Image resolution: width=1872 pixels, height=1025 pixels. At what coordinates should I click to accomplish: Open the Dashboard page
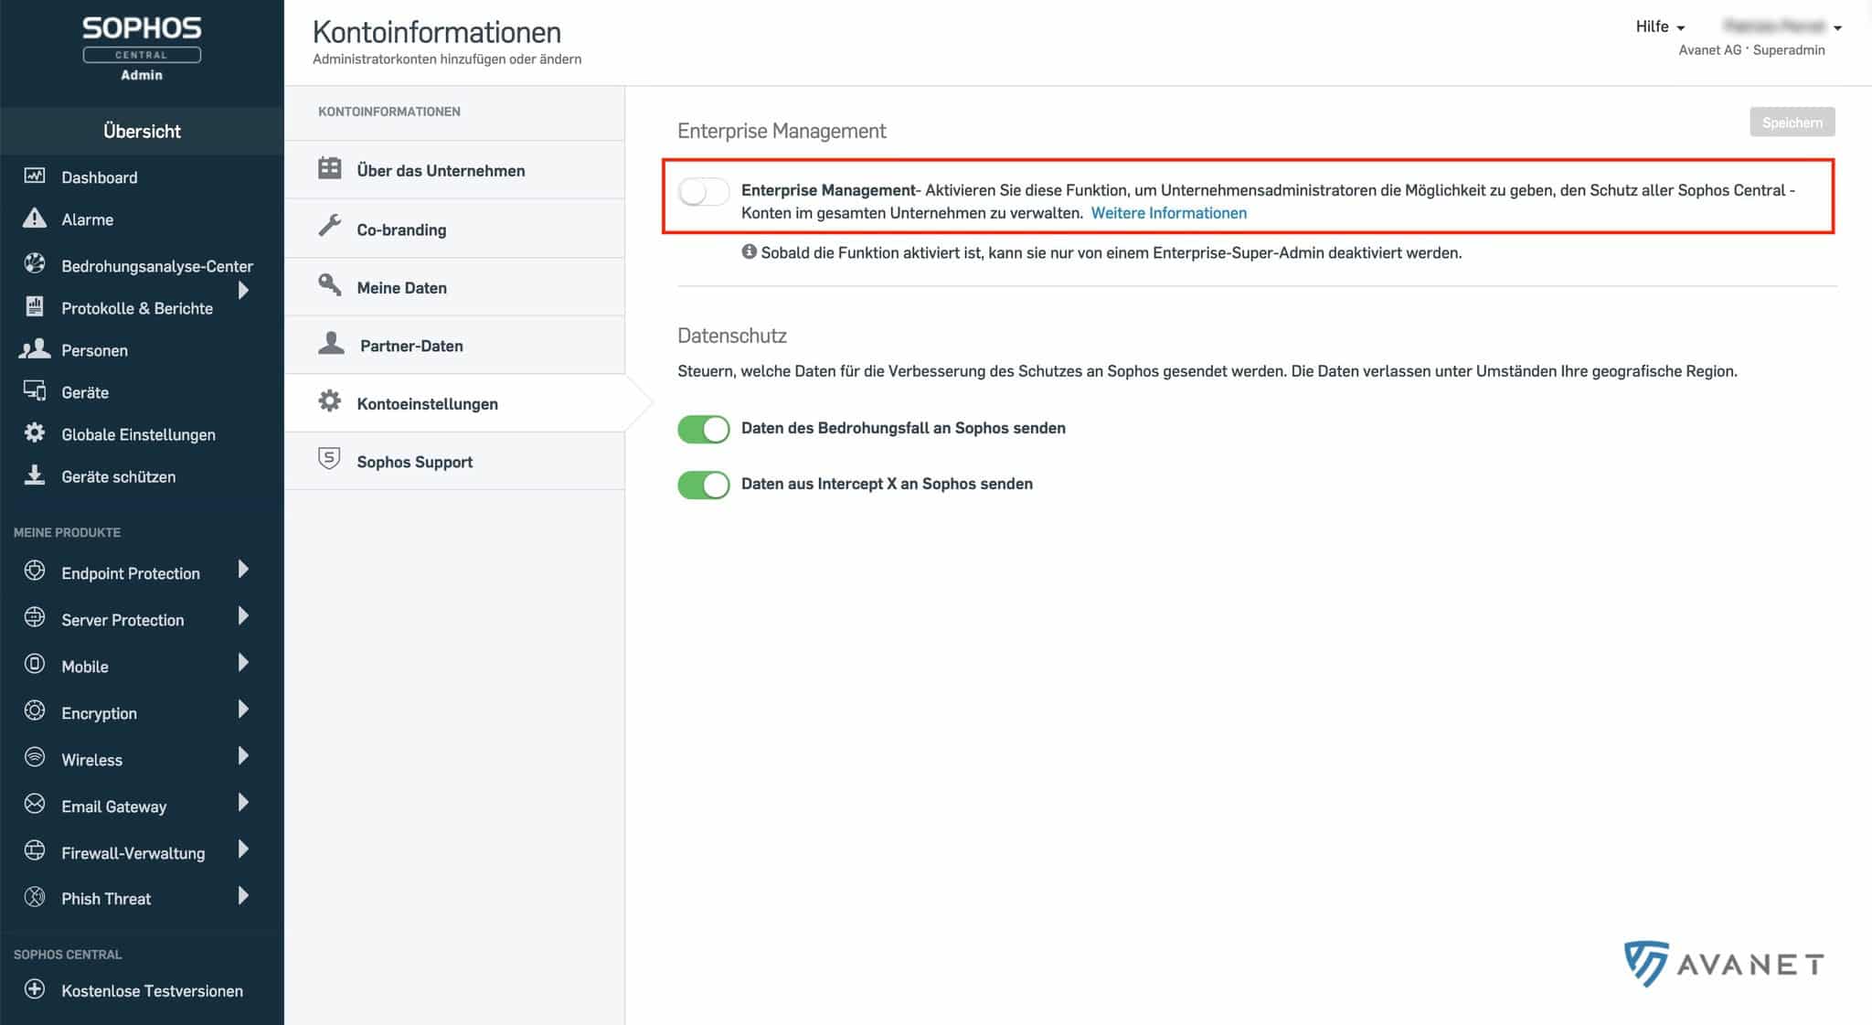(99, 177)
